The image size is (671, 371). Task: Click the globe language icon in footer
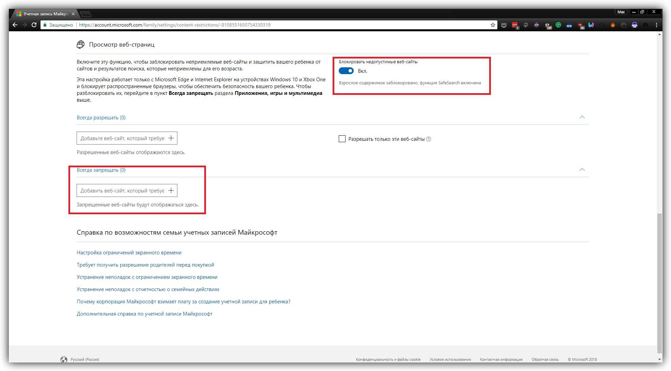[x=64, y=359]
